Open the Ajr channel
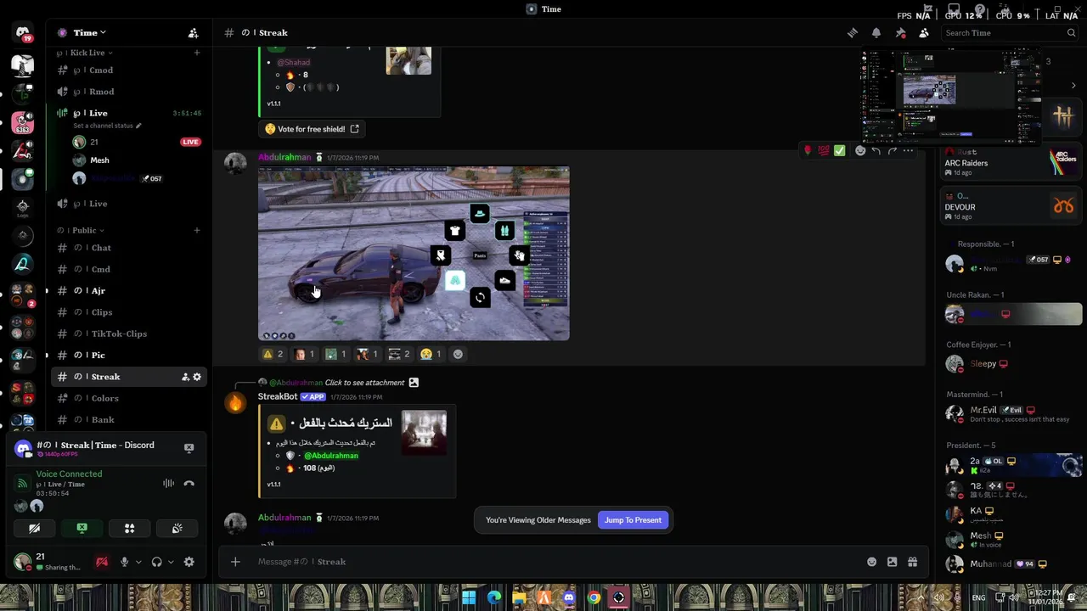Image resolution: width=1087 pixels, height=611 pixels. point(127,290)
